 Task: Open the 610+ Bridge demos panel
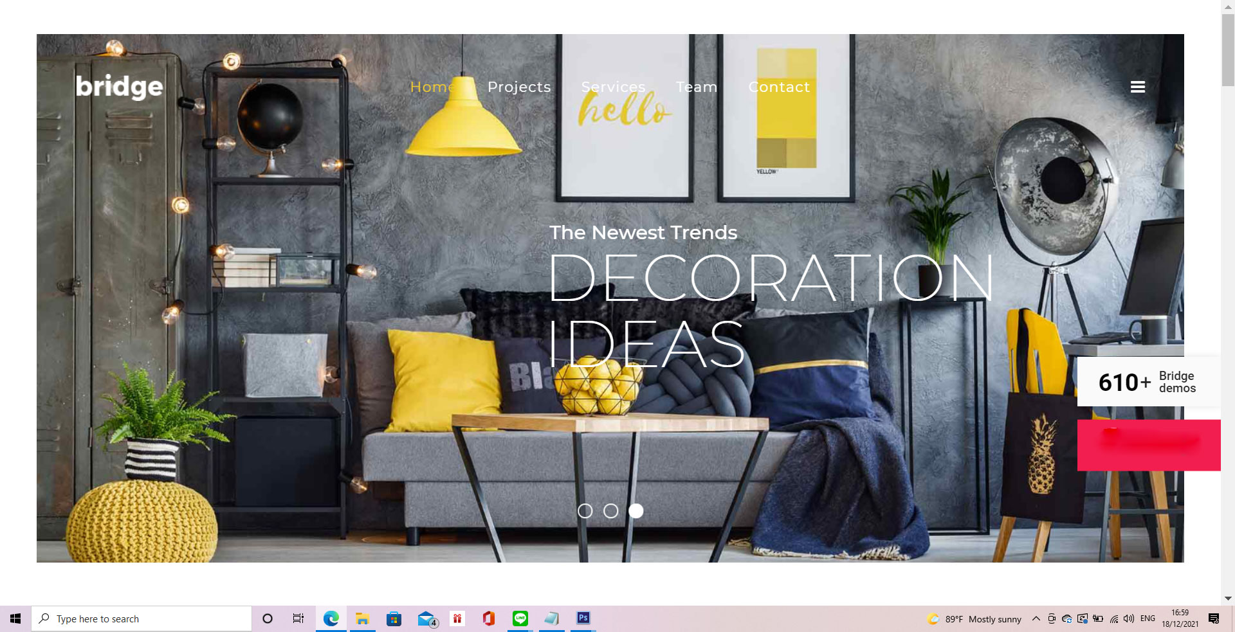1149,382
